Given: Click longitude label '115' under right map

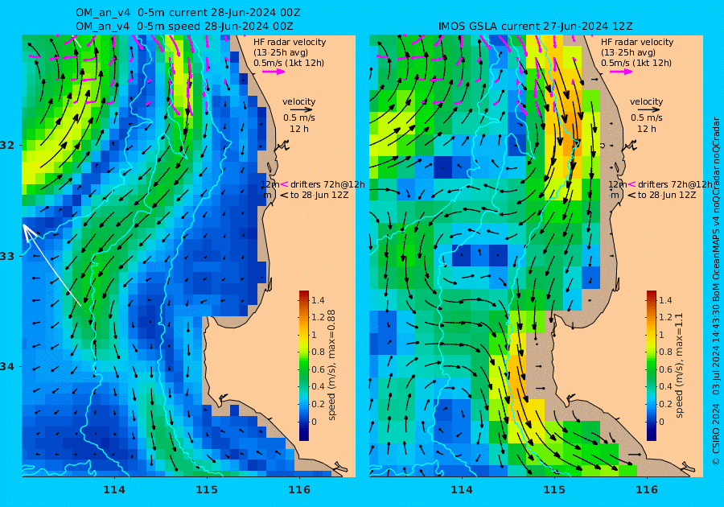Looking at the screenshot, I should (554, 490).
